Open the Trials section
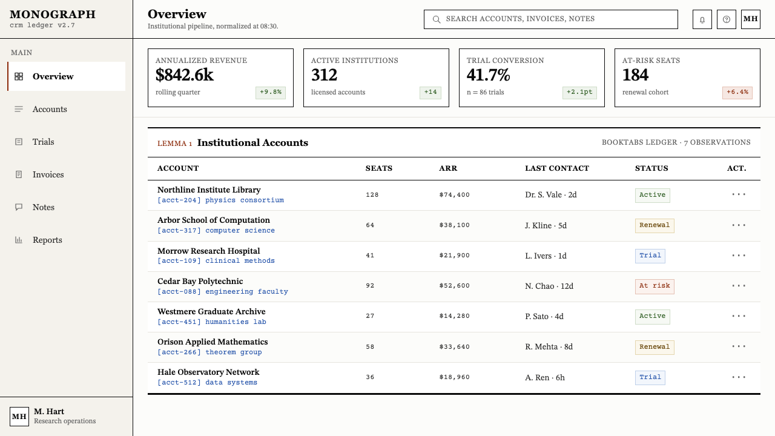Image resolution: width=775 pixels, height=436 pixels. click(x=66, y=142)
